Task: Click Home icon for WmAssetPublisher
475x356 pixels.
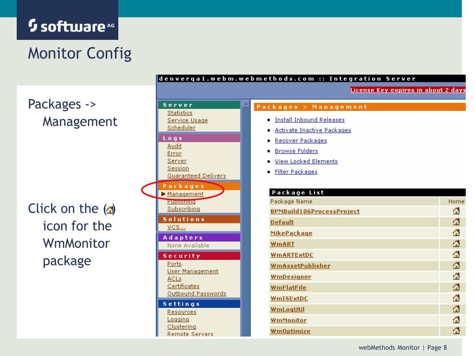Action: [x=456, y=265]
